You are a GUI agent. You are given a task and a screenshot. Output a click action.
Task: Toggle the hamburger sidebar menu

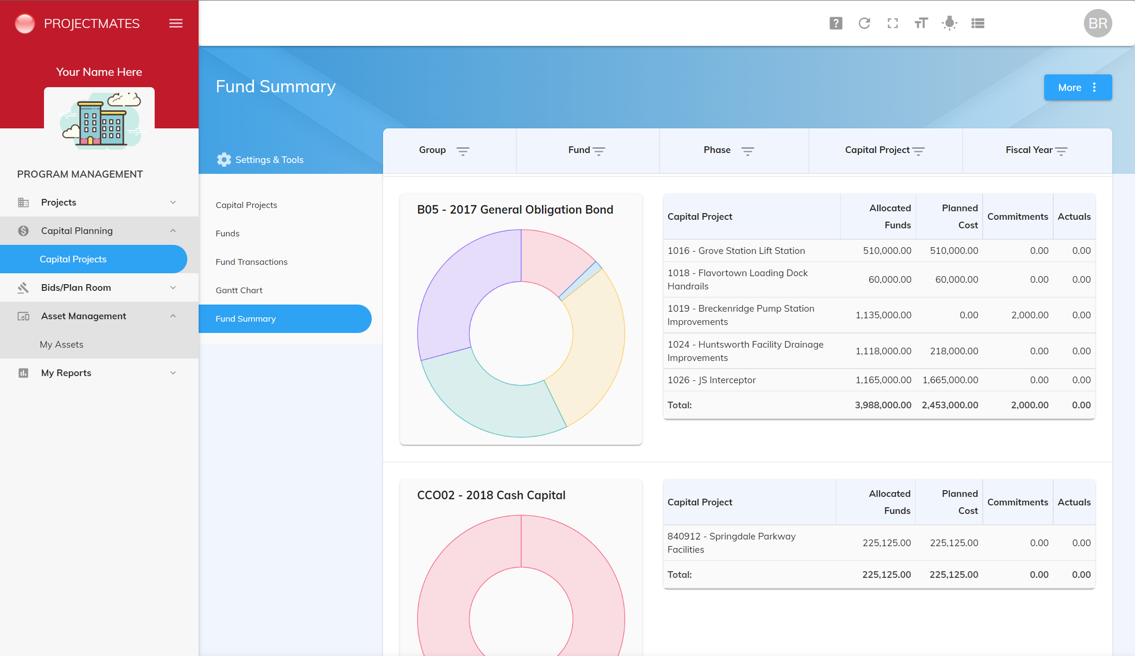click(x=175, y=23)
